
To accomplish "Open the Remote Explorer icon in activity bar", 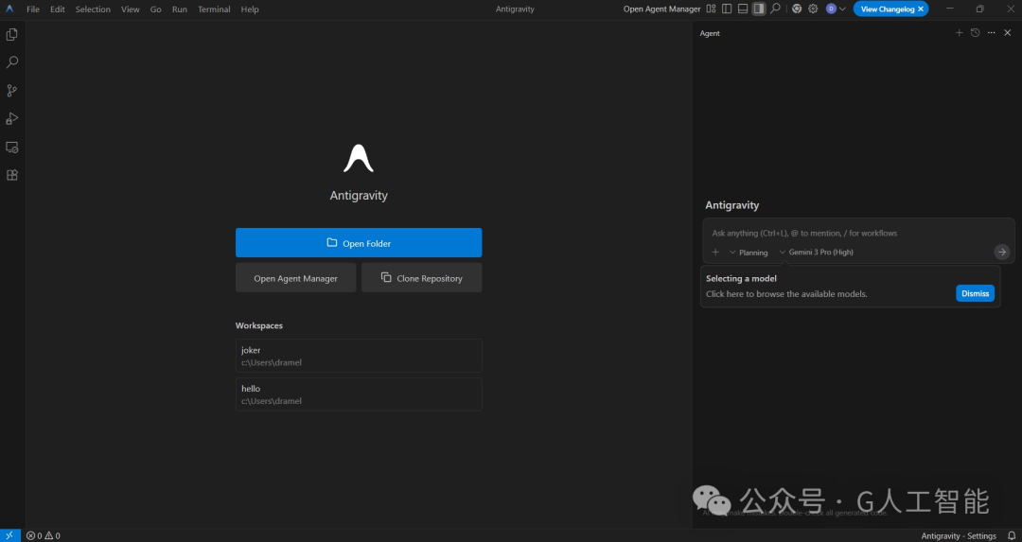I will point(12,148).
